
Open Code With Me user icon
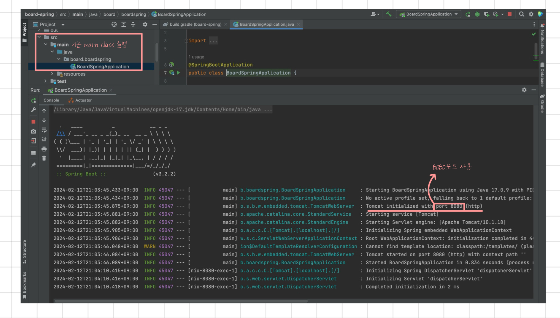tap(375, 14)
